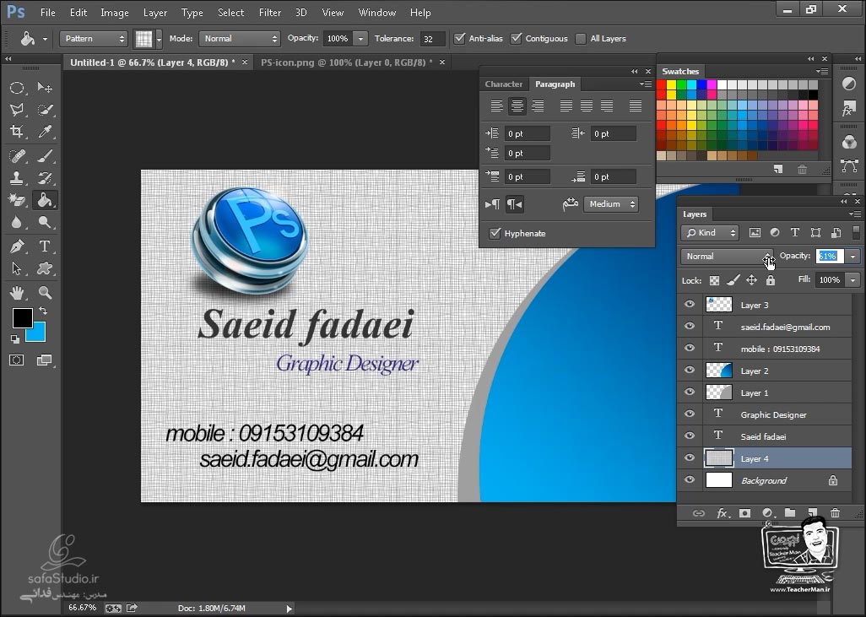Select the Saeid fadaei text layer

(x=765, y=436)
